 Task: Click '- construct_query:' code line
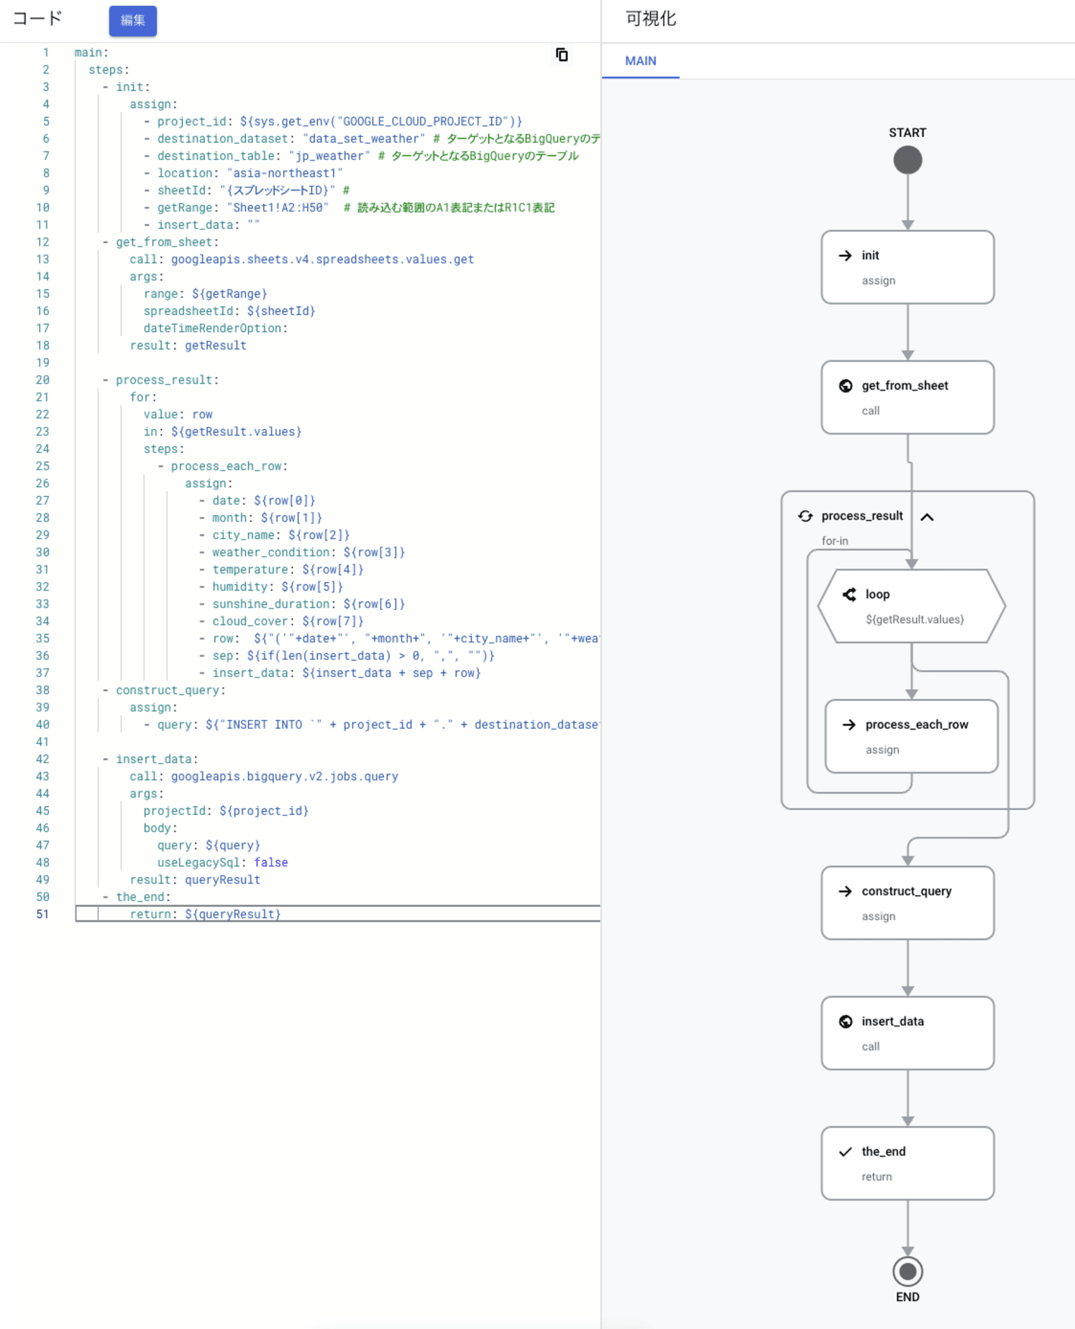coord(163,690)
